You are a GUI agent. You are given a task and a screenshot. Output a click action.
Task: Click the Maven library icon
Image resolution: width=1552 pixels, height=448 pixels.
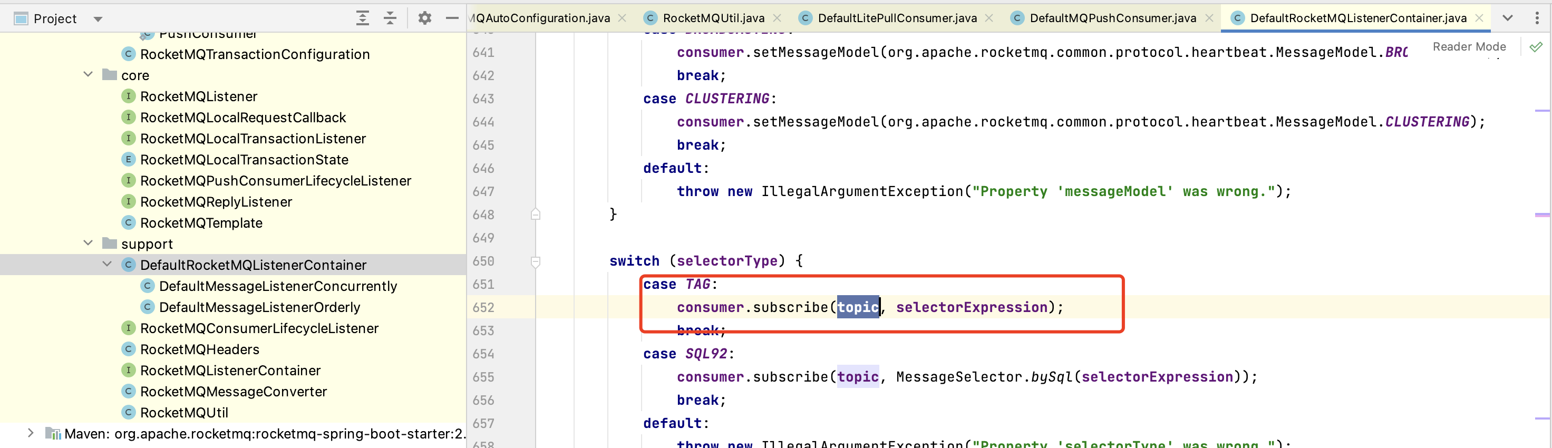coord(53,434)
